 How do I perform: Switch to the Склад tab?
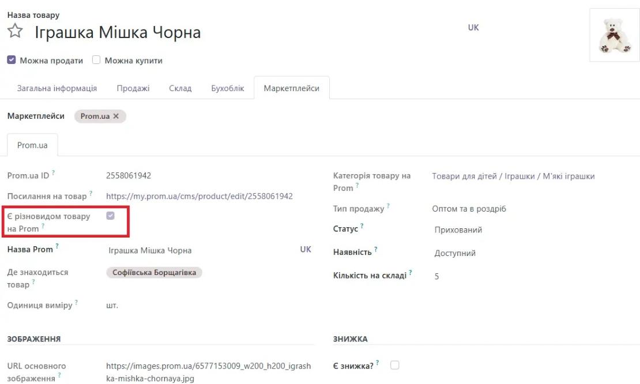(x=180, y=88)
